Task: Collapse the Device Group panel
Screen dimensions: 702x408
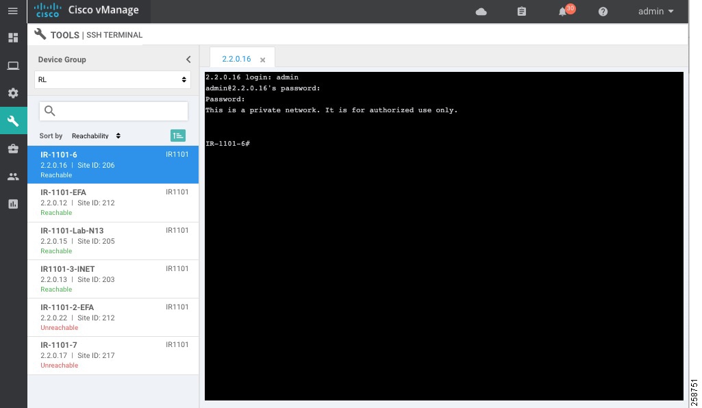Action: coord(188,60)
